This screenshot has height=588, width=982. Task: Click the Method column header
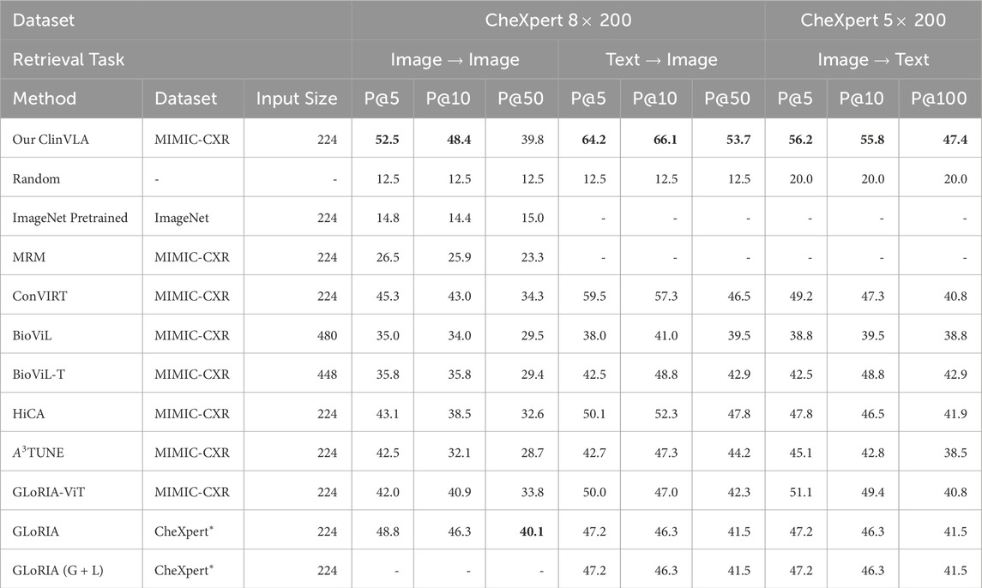tap(45, 99)
